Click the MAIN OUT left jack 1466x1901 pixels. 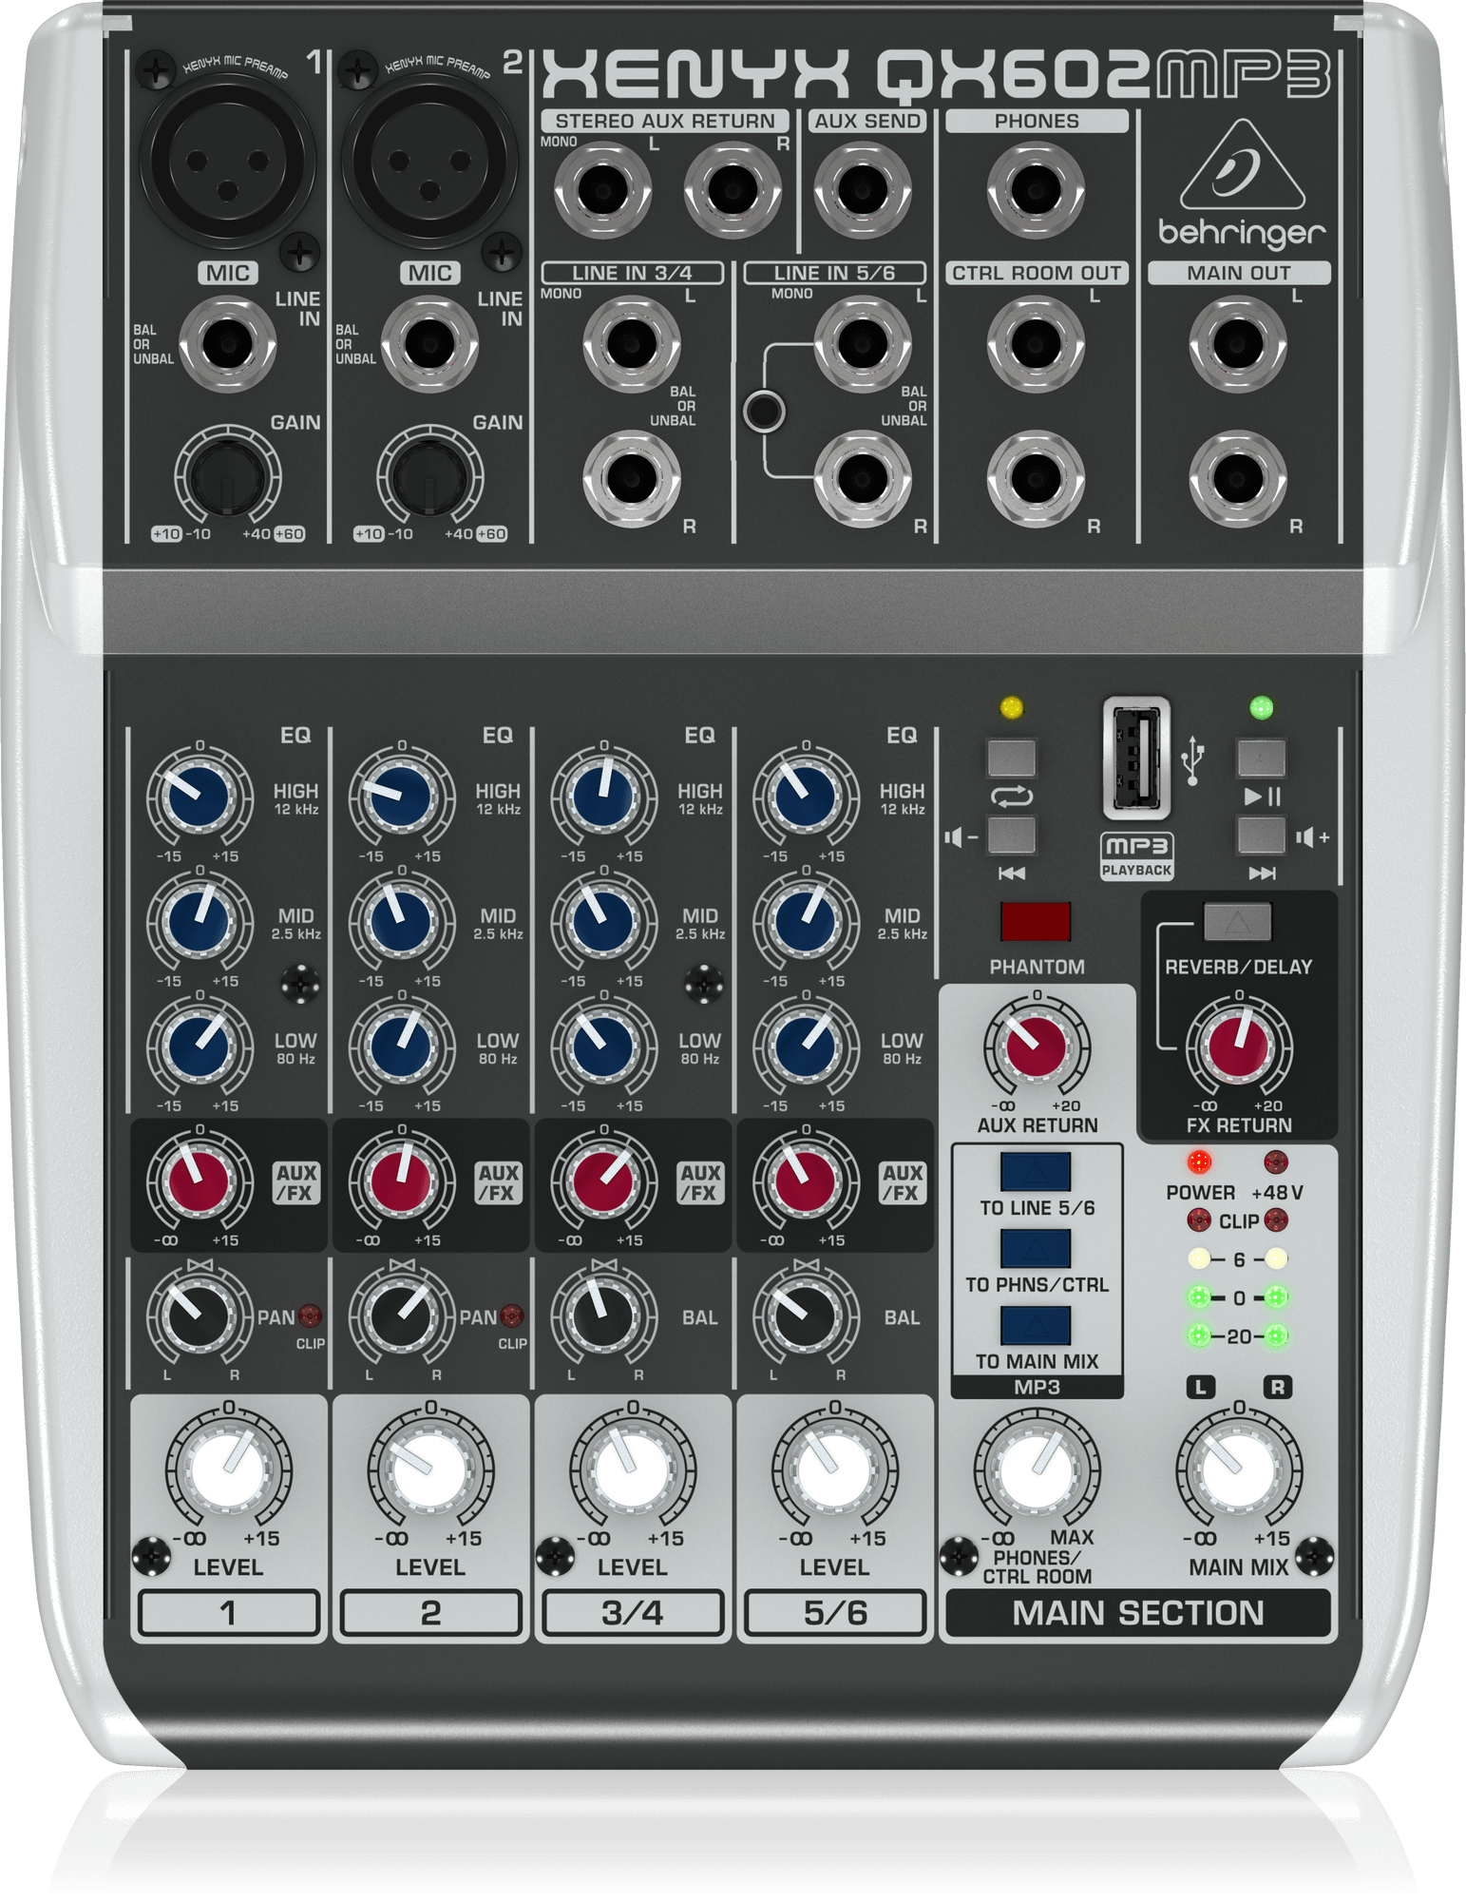click(1238, 343)
